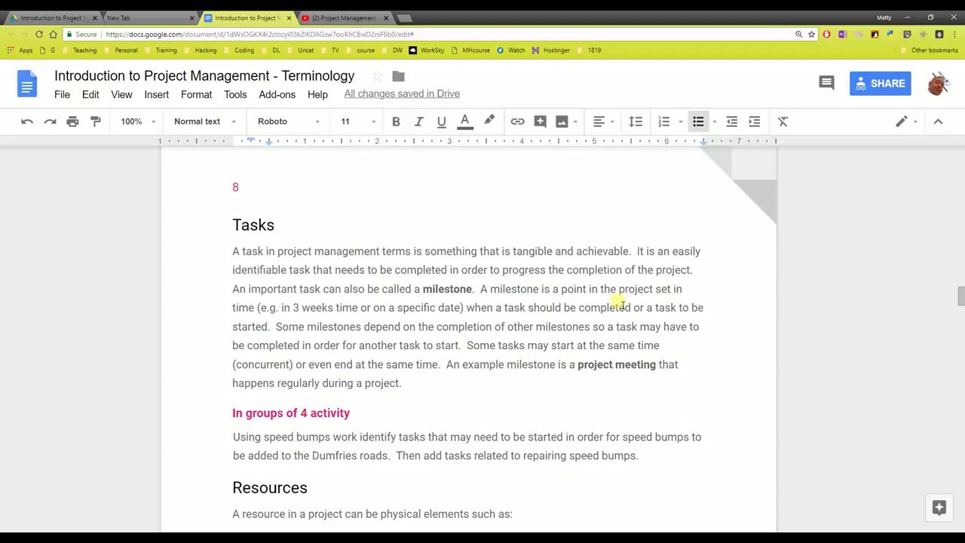Viewport: 965px width, 543px height.
Task: Open the Format menu
Action: (x=196, y=94)
